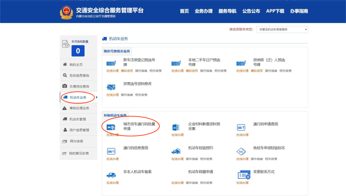
Task: Open 业务办理 in top navigation
Action: [203, 11]
